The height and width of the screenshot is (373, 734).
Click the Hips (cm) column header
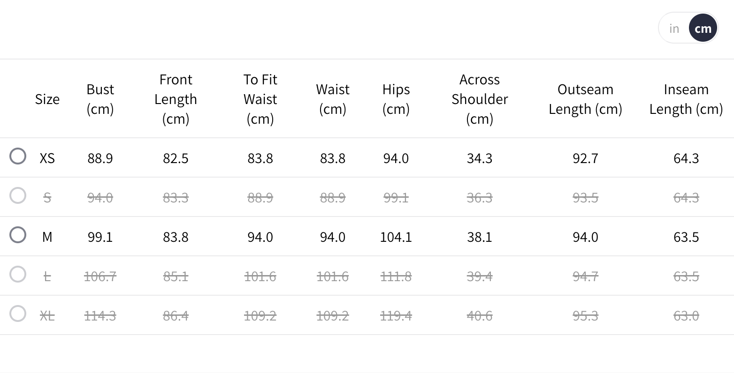coord(396,99)
